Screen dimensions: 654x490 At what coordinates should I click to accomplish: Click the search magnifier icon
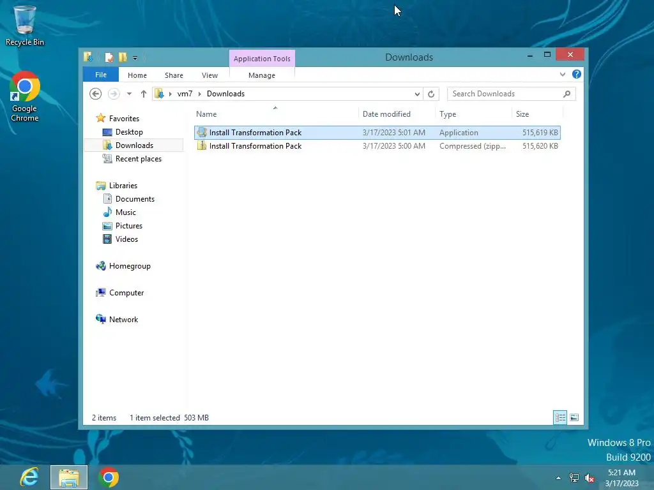pos(567,94)
